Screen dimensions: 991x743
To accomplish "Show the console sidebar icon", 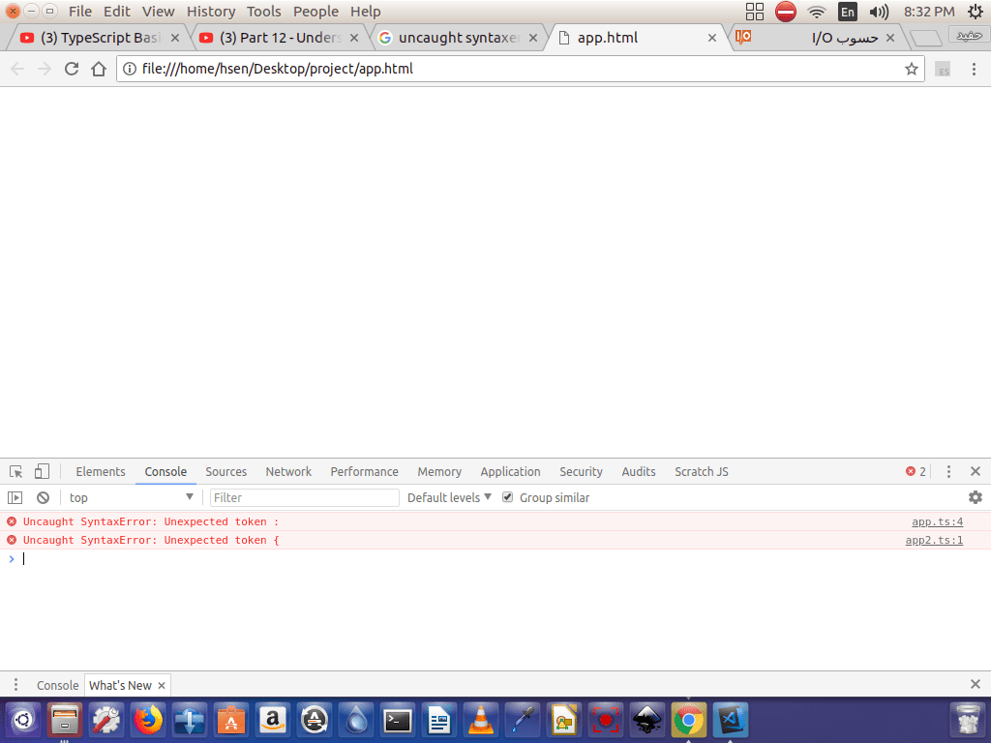I will [15, 497].
